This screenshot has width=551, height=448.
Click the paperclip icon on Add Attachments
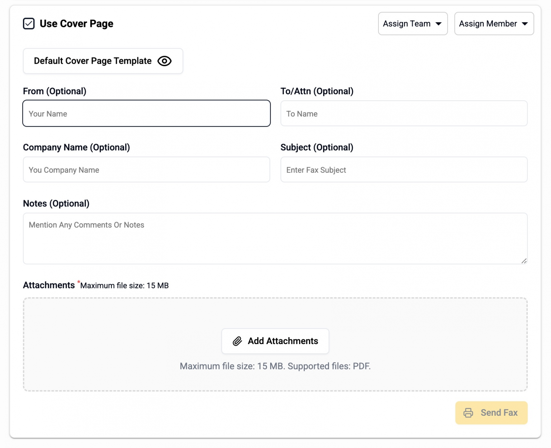click(237, 341)
